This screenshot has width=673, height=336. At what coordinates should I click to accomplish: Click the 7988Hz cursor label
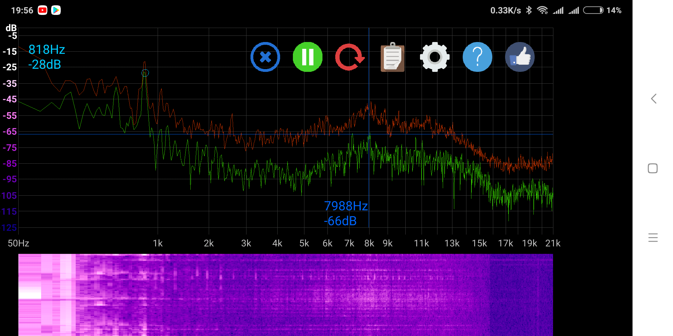(x=346, y=206)
